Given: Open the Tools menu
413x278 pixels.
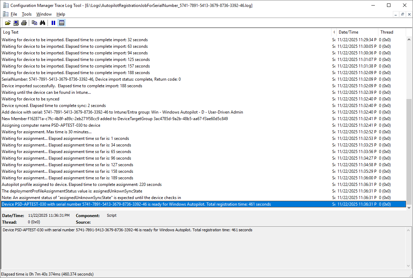Looking at the screenshot, I should [x=27, y=14].
